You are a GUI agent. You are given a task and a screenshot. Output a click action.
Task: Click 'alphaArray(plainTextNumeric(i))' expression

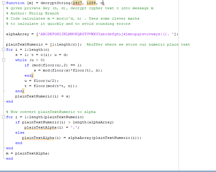pos(104,138)
